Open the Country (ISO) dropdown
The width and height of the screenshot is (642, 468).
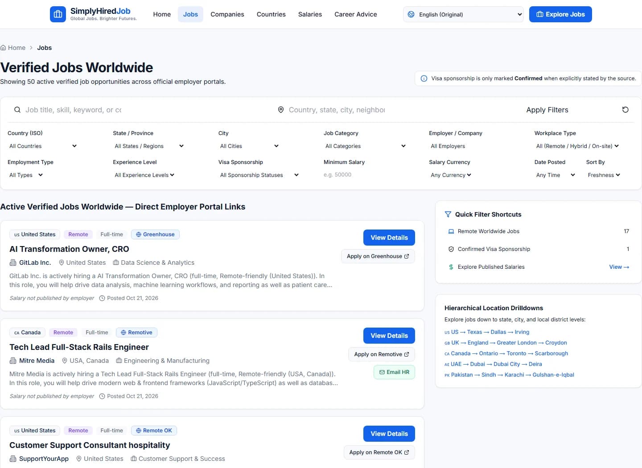point(43,146)
